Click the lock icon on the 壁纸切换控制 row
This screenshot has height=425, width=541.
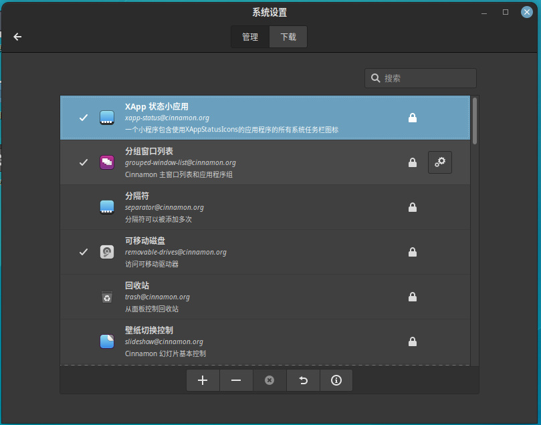[x=413, y=341]
